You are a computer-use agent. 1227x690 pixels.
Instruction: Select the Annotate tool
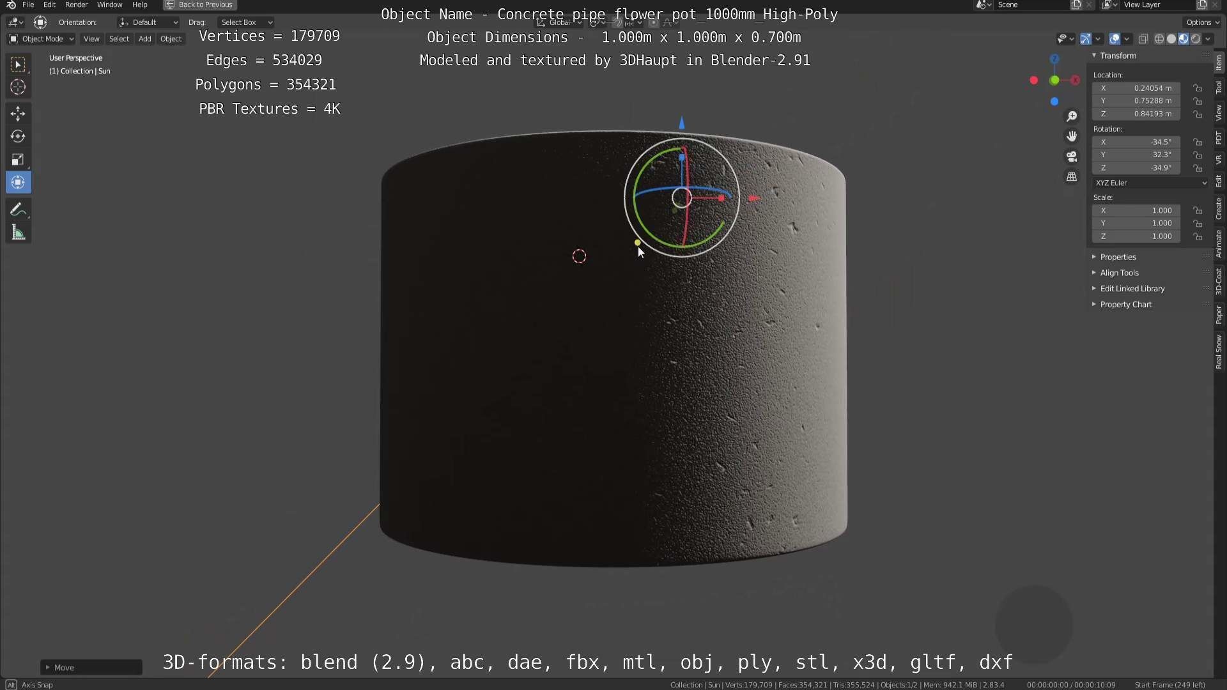click(18, 210)
